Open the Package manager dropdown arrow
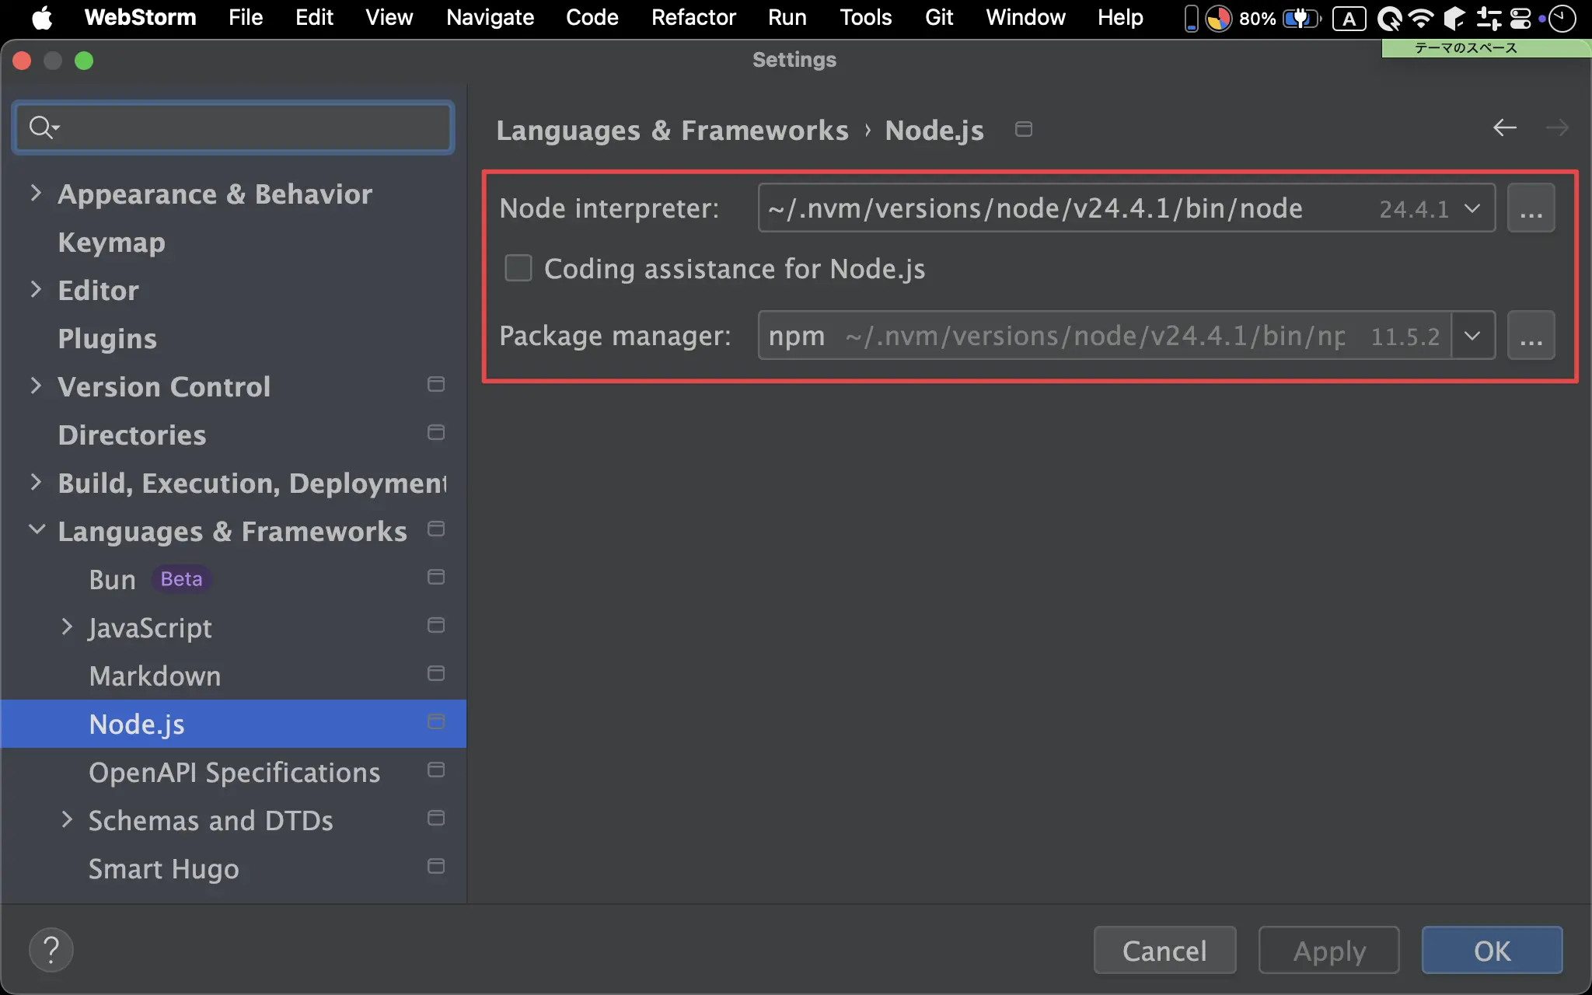This screenshot has width=1592, height=995. (1472, 335)
